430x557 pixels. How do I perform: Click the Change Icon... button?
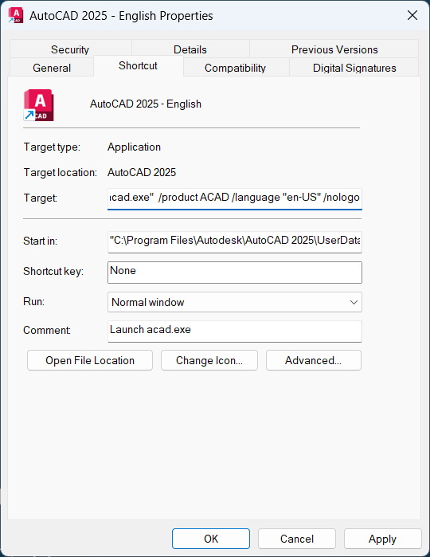[x=209, y=360]
